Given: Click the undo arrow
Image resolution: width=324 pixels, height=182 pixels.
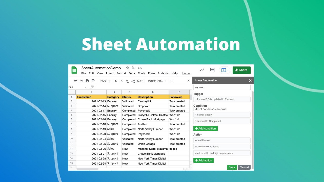Looking at the screenshot, I should (76, 81).
